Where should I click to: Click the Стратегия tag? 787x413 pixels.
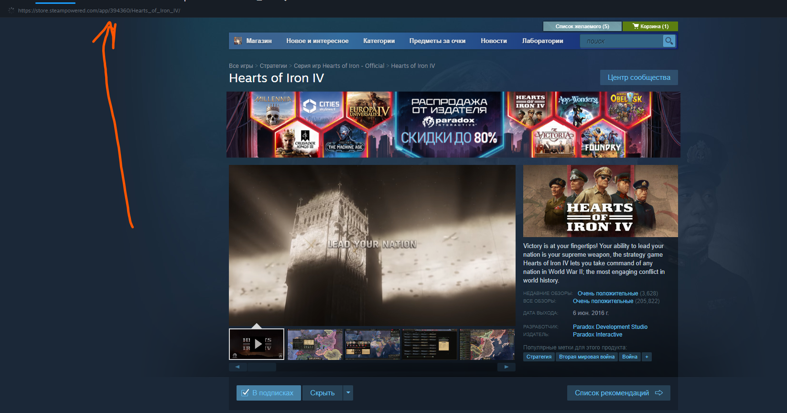click(x=539, y=357)
